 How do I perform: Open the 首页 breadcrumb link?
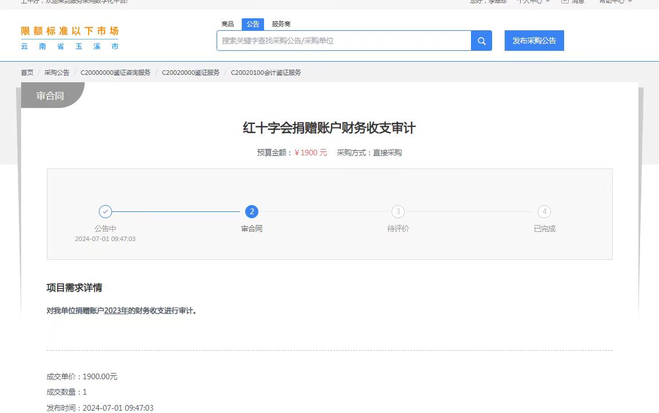pos(27,73)
